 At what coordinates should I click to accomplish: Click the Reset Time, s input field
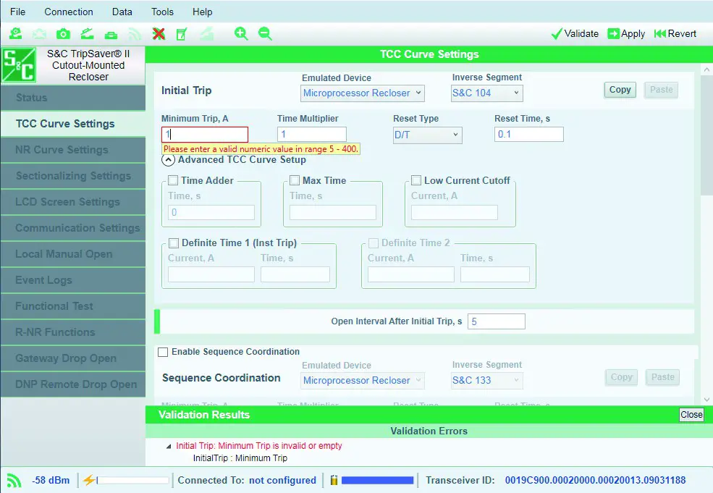pos(529,135)
